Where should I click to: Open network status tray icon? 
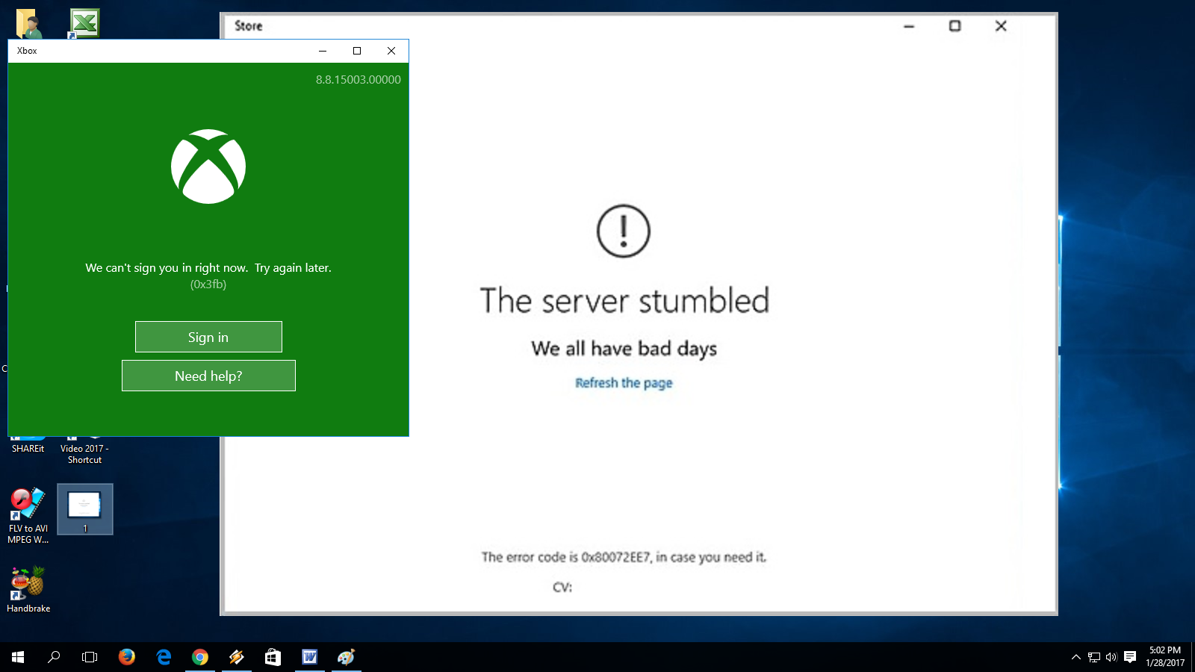pyautogui.click(x=1094, y=657)
